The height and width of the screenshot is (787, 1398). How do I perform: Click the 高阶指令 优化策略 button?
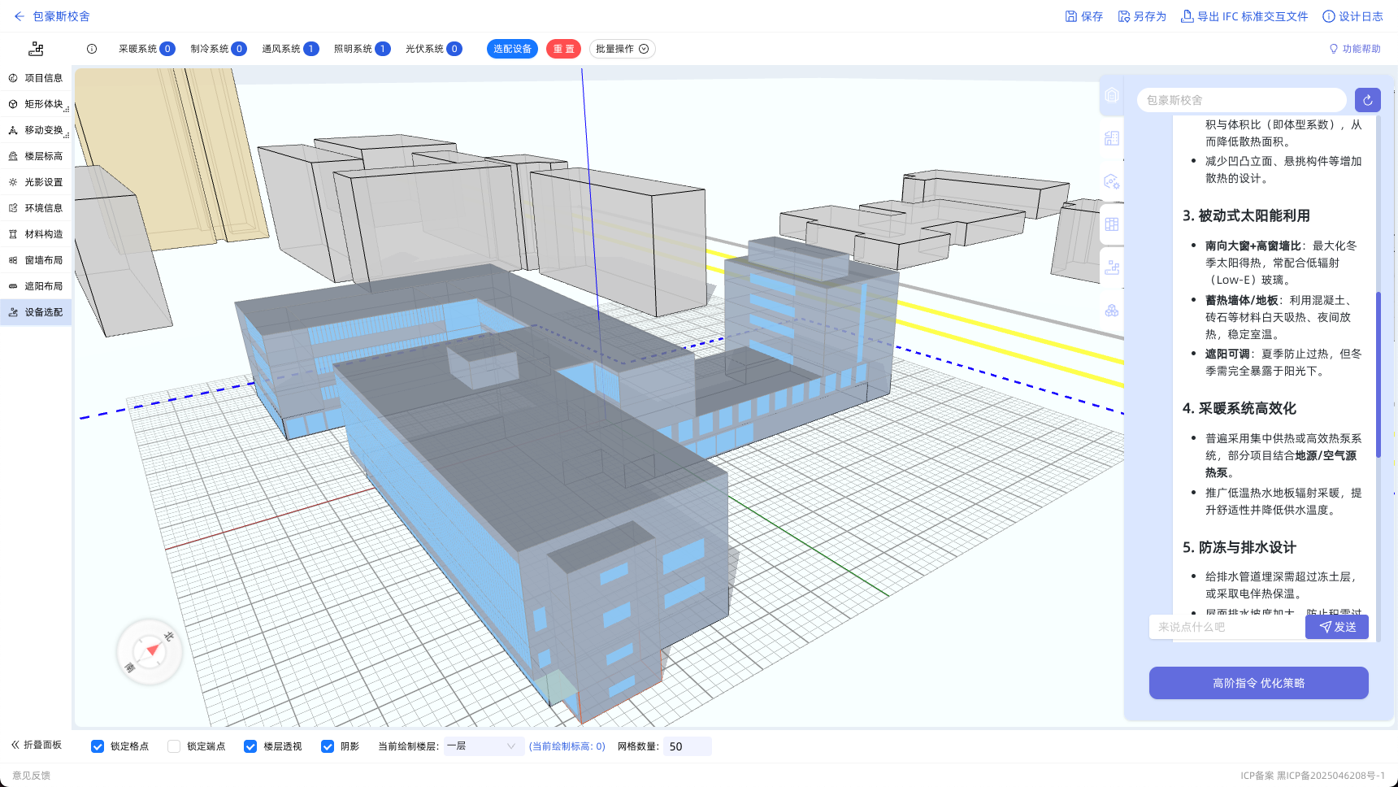(x=1258, y=683)
